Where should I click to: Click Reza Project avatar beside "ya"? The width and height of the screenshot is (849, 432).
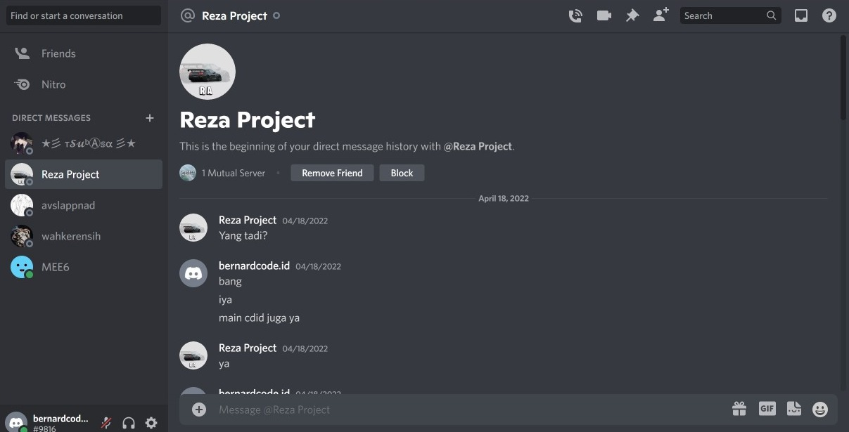click(193, 355)
